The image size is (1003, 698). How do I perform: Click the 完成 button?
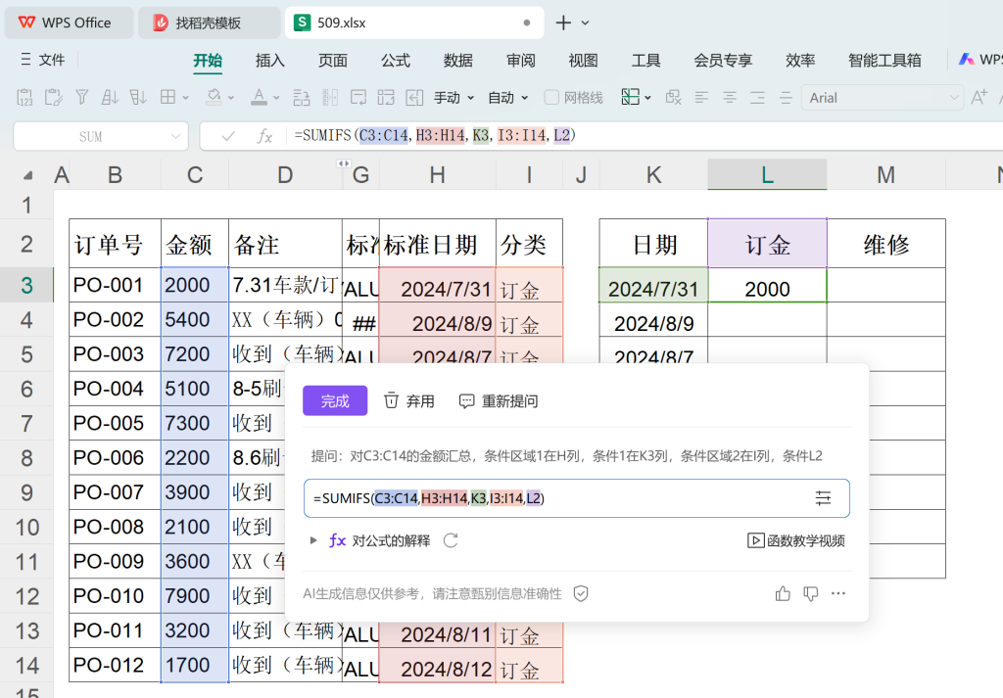click(335, 400)
